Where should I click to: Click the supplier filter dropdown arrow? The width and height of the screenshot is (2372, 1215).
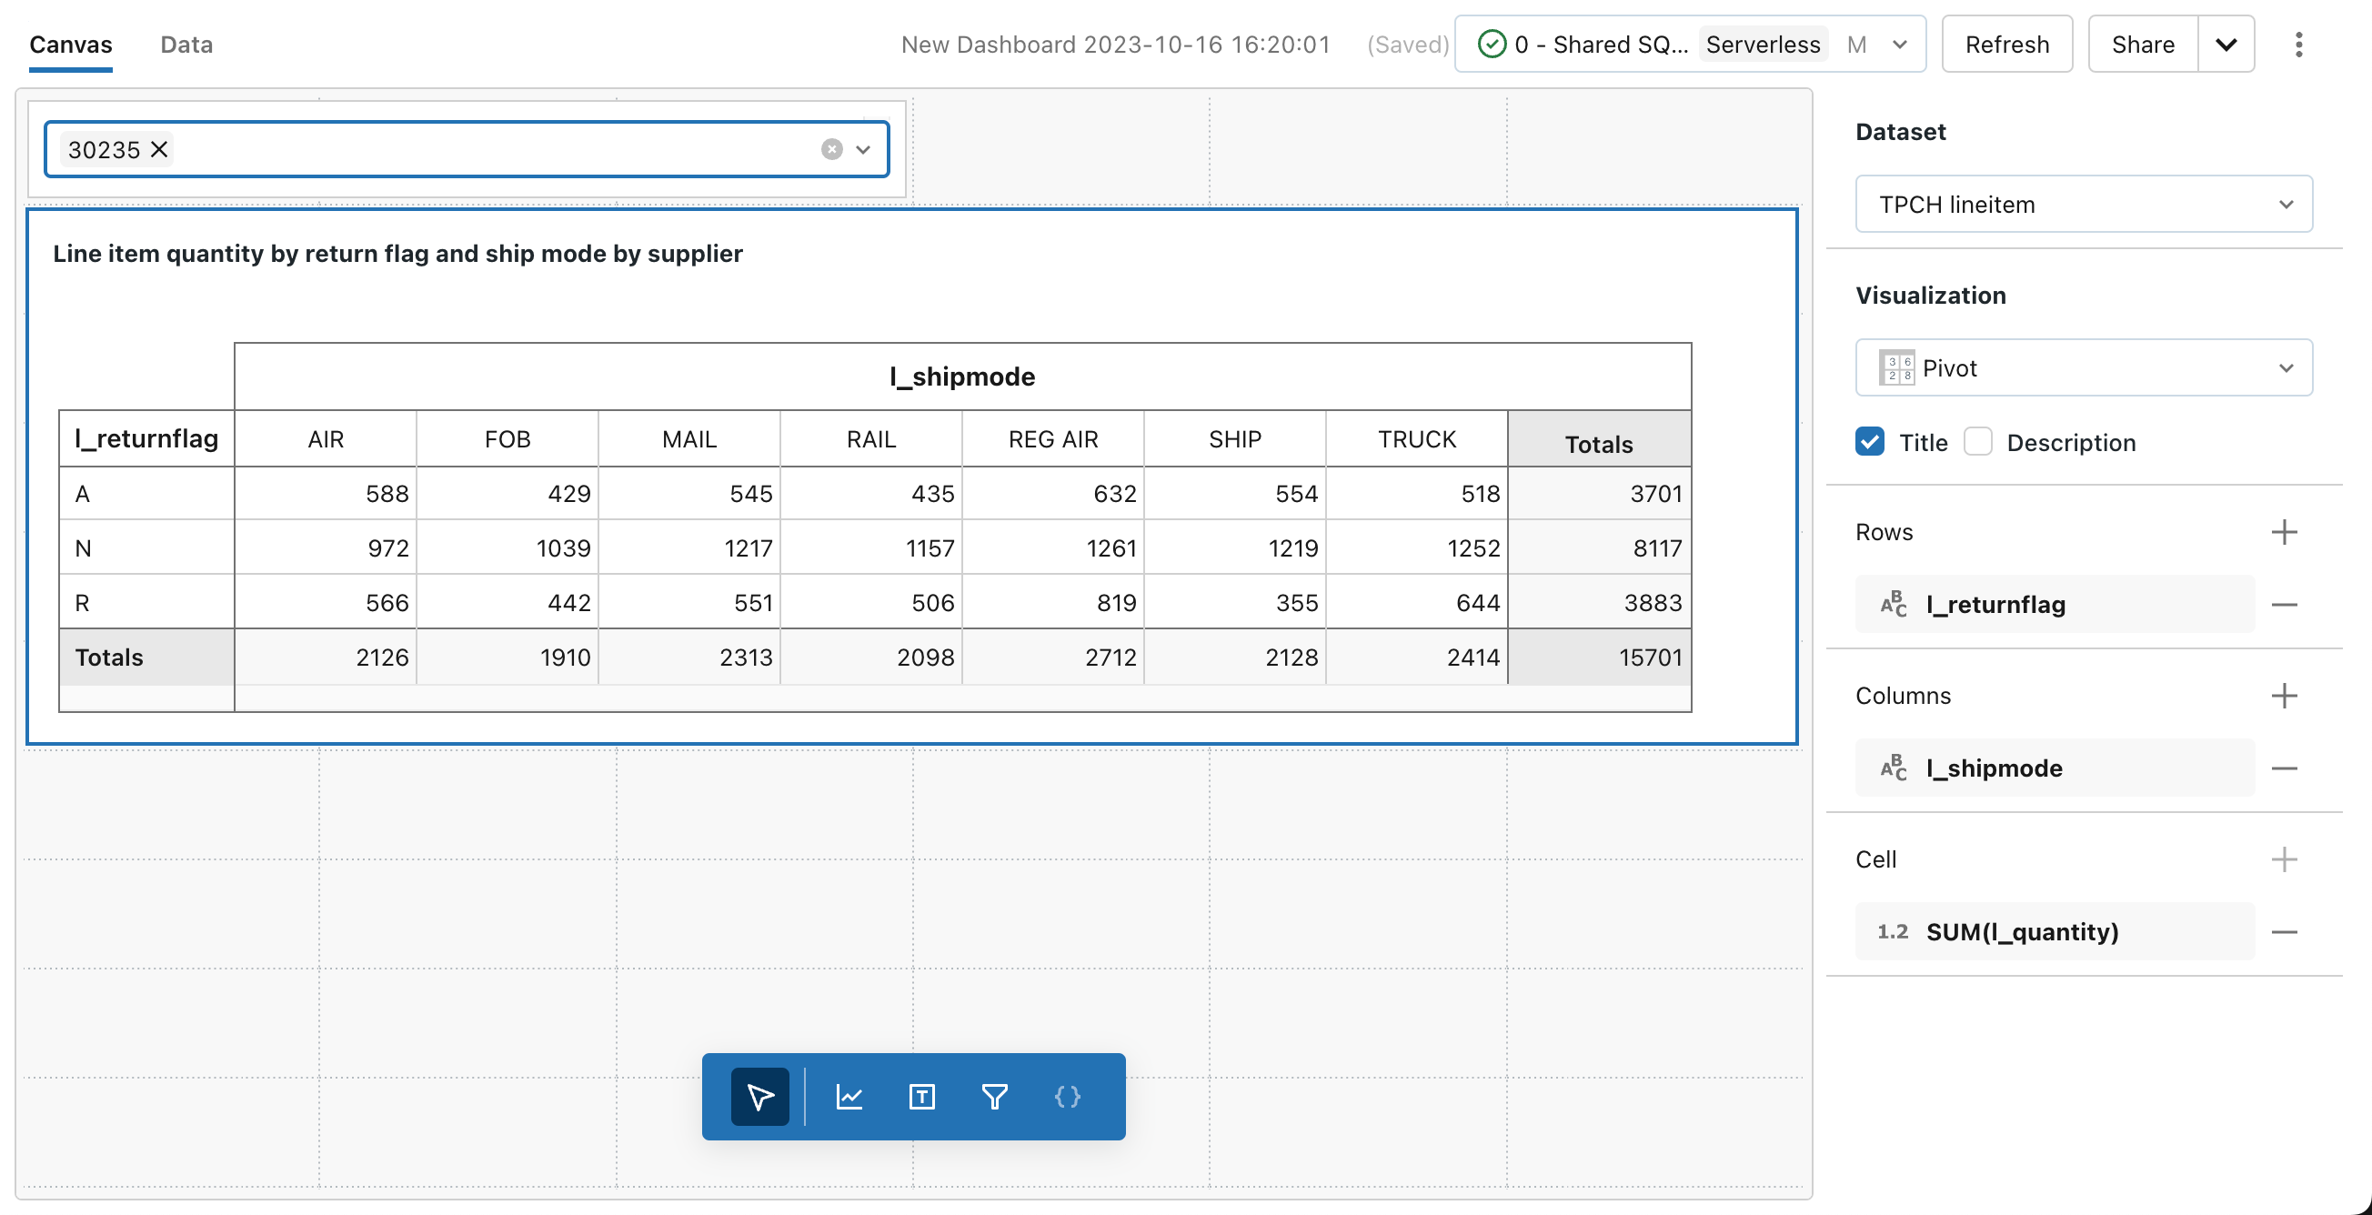[x=865, y=150]
